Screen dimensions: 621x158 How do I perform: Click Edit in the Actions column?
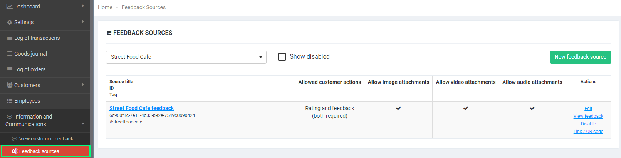tap(588, 109)
